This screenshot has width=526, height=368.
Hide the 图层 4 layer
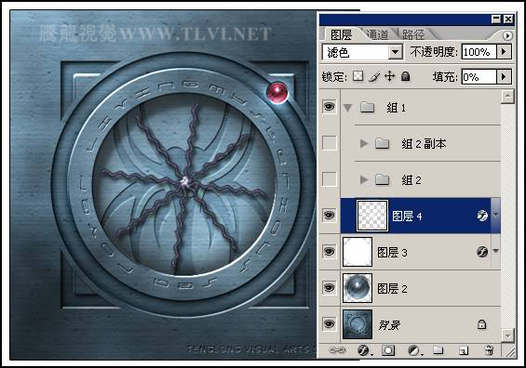tap(329, 216)
